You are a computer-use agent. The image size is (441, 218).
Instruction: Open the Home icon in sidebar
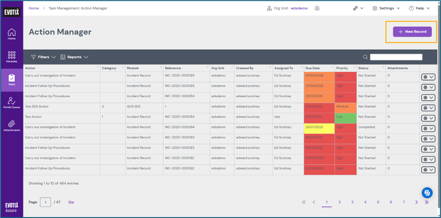pos(12,33)
